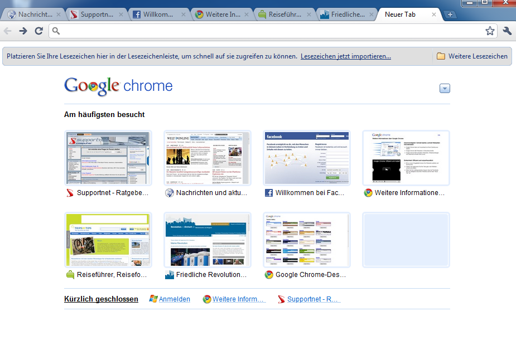Image resolution: width=516 pixels, height=355 pixels.
Task: Click the Facebook favicon beside Willkommen bei Fac...
Action: coord(269,193)
